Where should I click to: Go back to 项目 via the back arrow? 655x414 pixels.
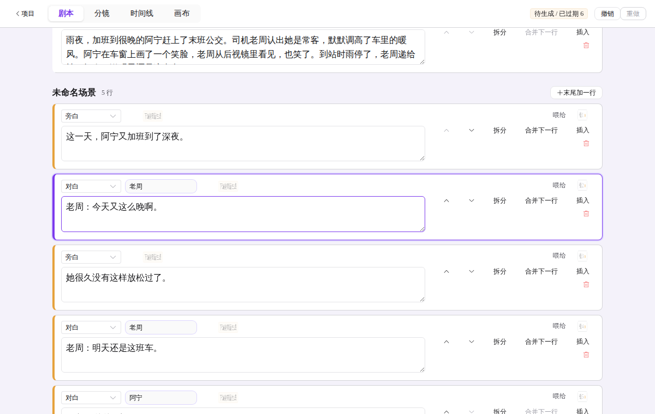(25, 14)
